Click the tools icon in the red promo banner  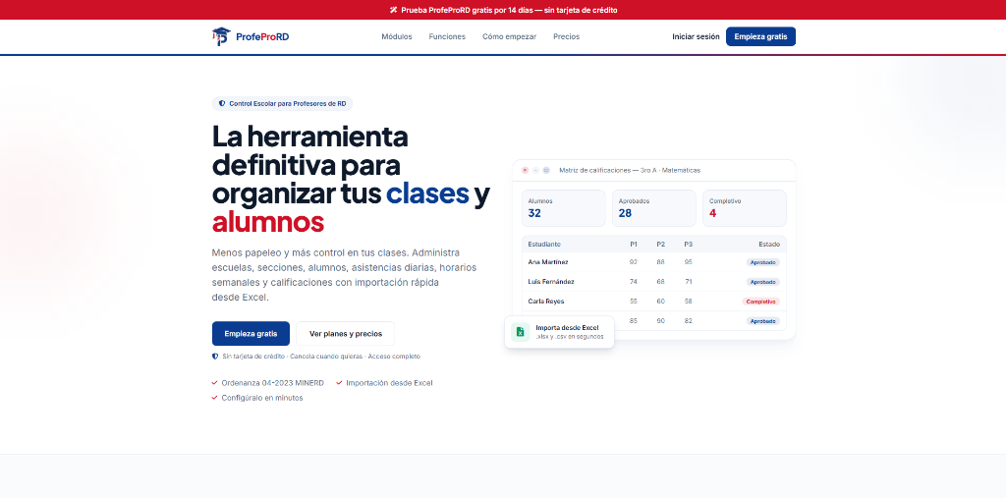[393, 10]
